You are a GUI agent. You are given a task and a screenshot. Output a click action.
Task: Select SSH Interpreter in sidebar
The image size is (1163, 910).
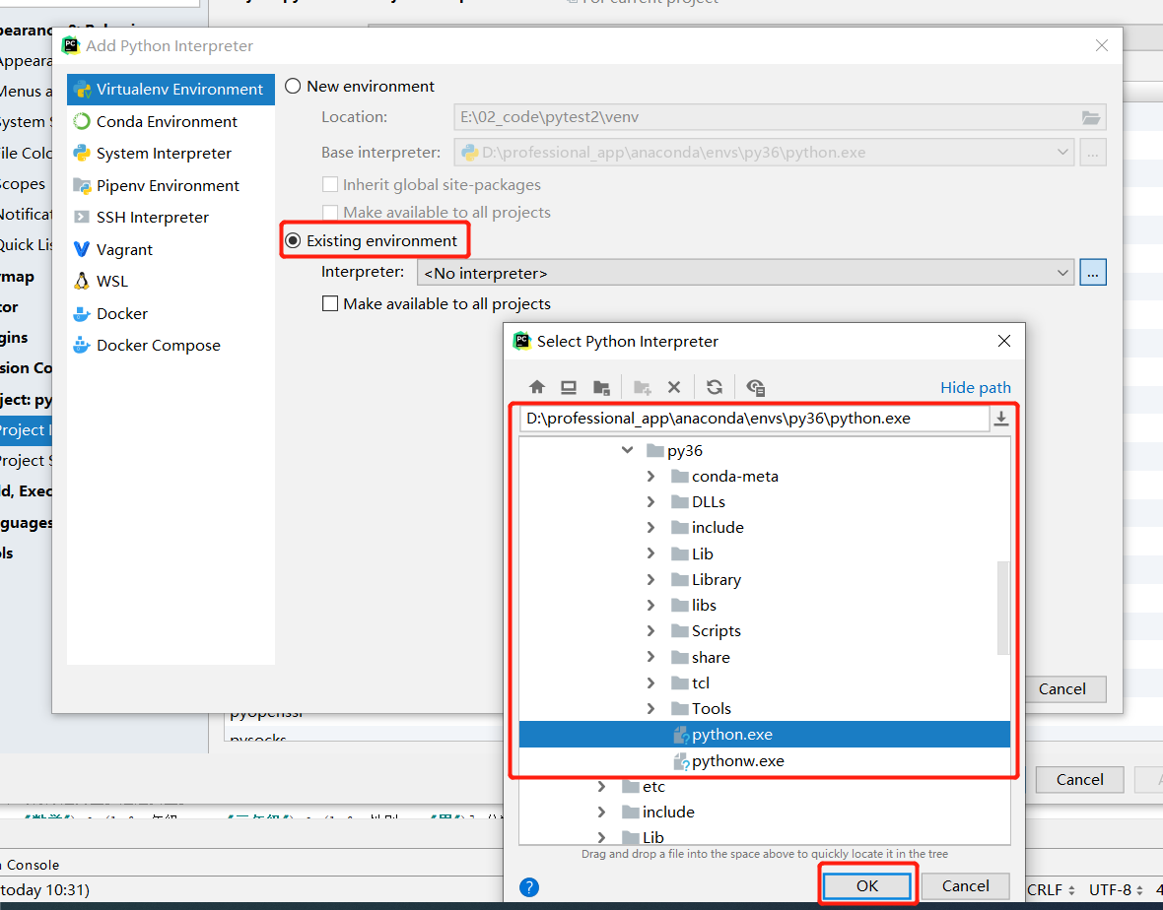[171, 217]
